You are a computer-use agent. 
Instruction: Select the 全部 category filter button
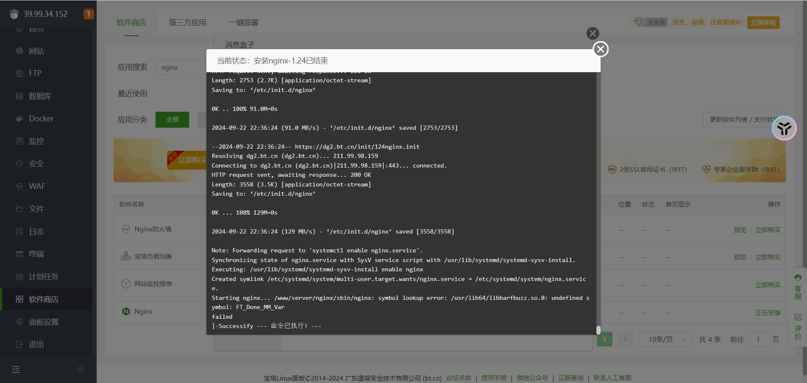click(172, 120)
